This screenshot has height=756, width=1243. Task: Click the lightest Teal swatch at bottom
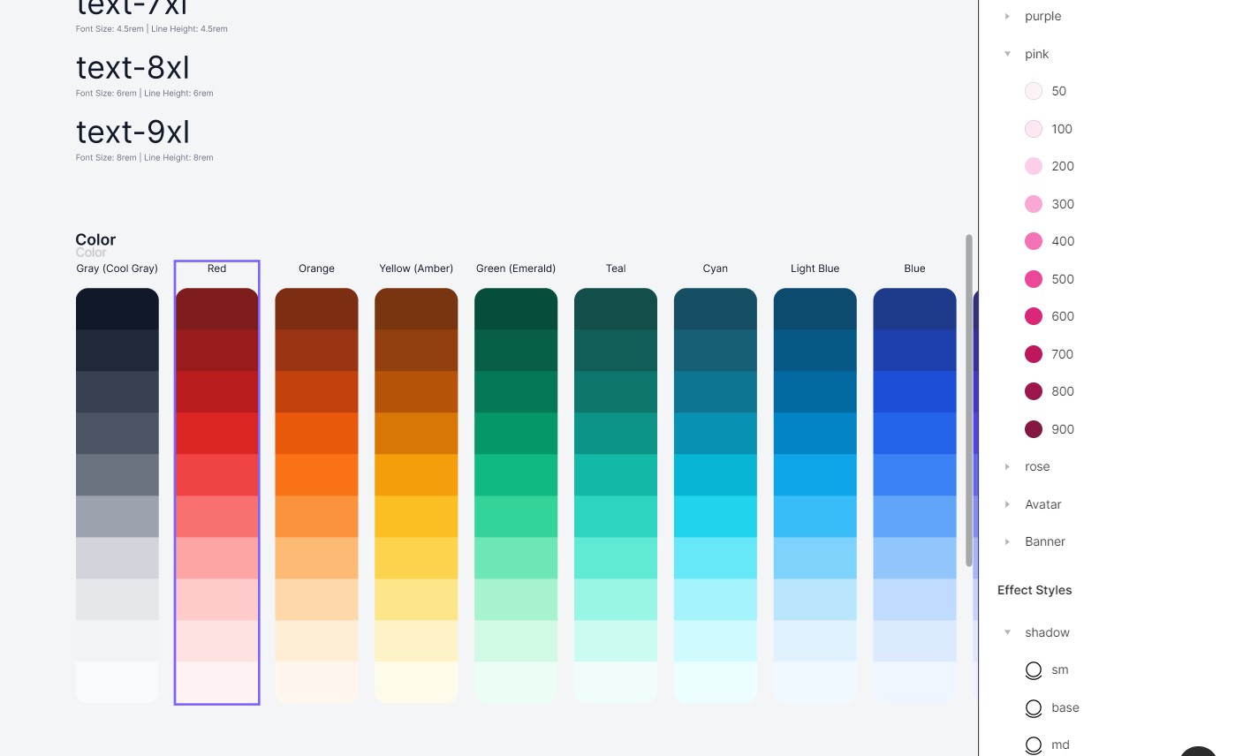pos(616,682)
